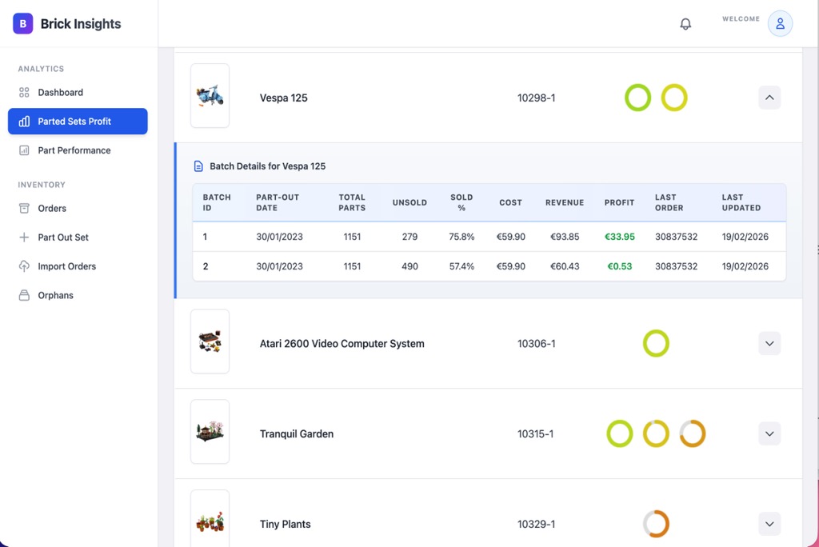Screen dimensions: 819x547
Task: Open the Vespa 125 set number 10298-1
Action: pos(536,98)
